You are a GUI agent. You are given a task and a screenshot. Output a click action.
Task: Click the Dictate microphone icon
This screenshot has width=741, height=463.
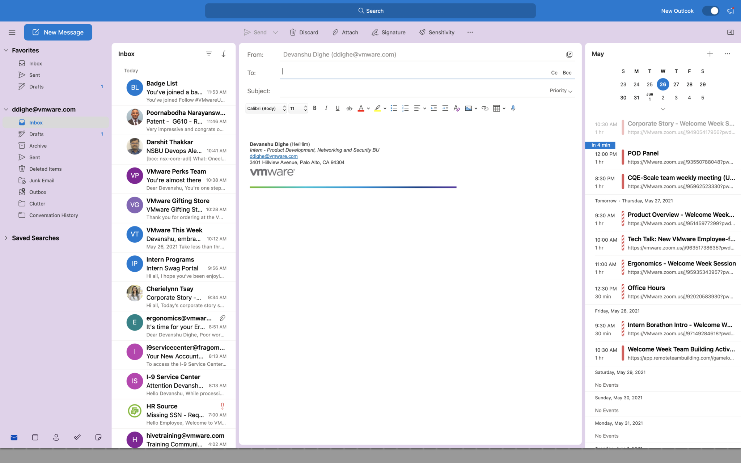(x=513, y=108)
